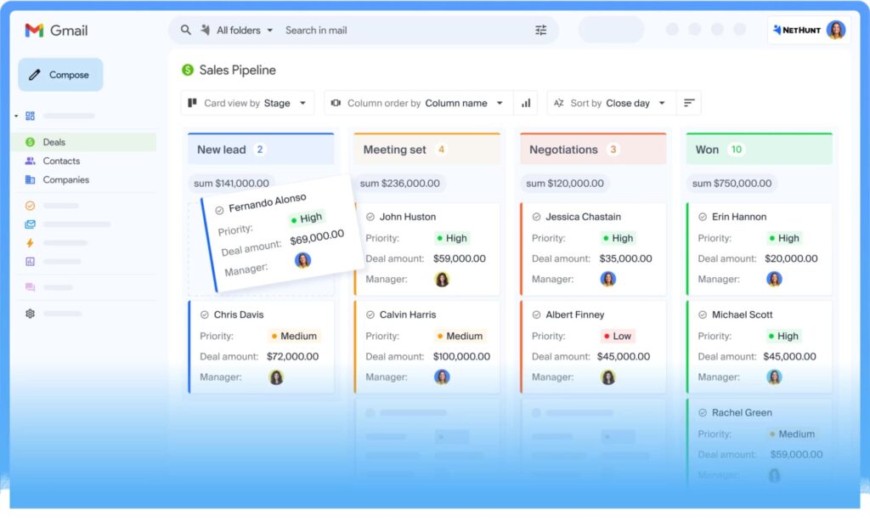
Task: Open Companies in the sidebar
Action: point(65,179)
